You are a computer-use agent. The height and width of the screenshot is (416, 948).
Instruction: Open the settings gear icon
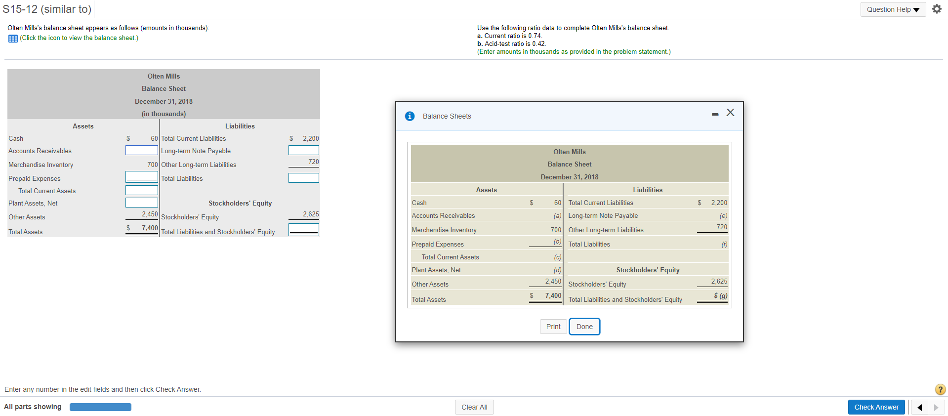[x=937, y=9]
